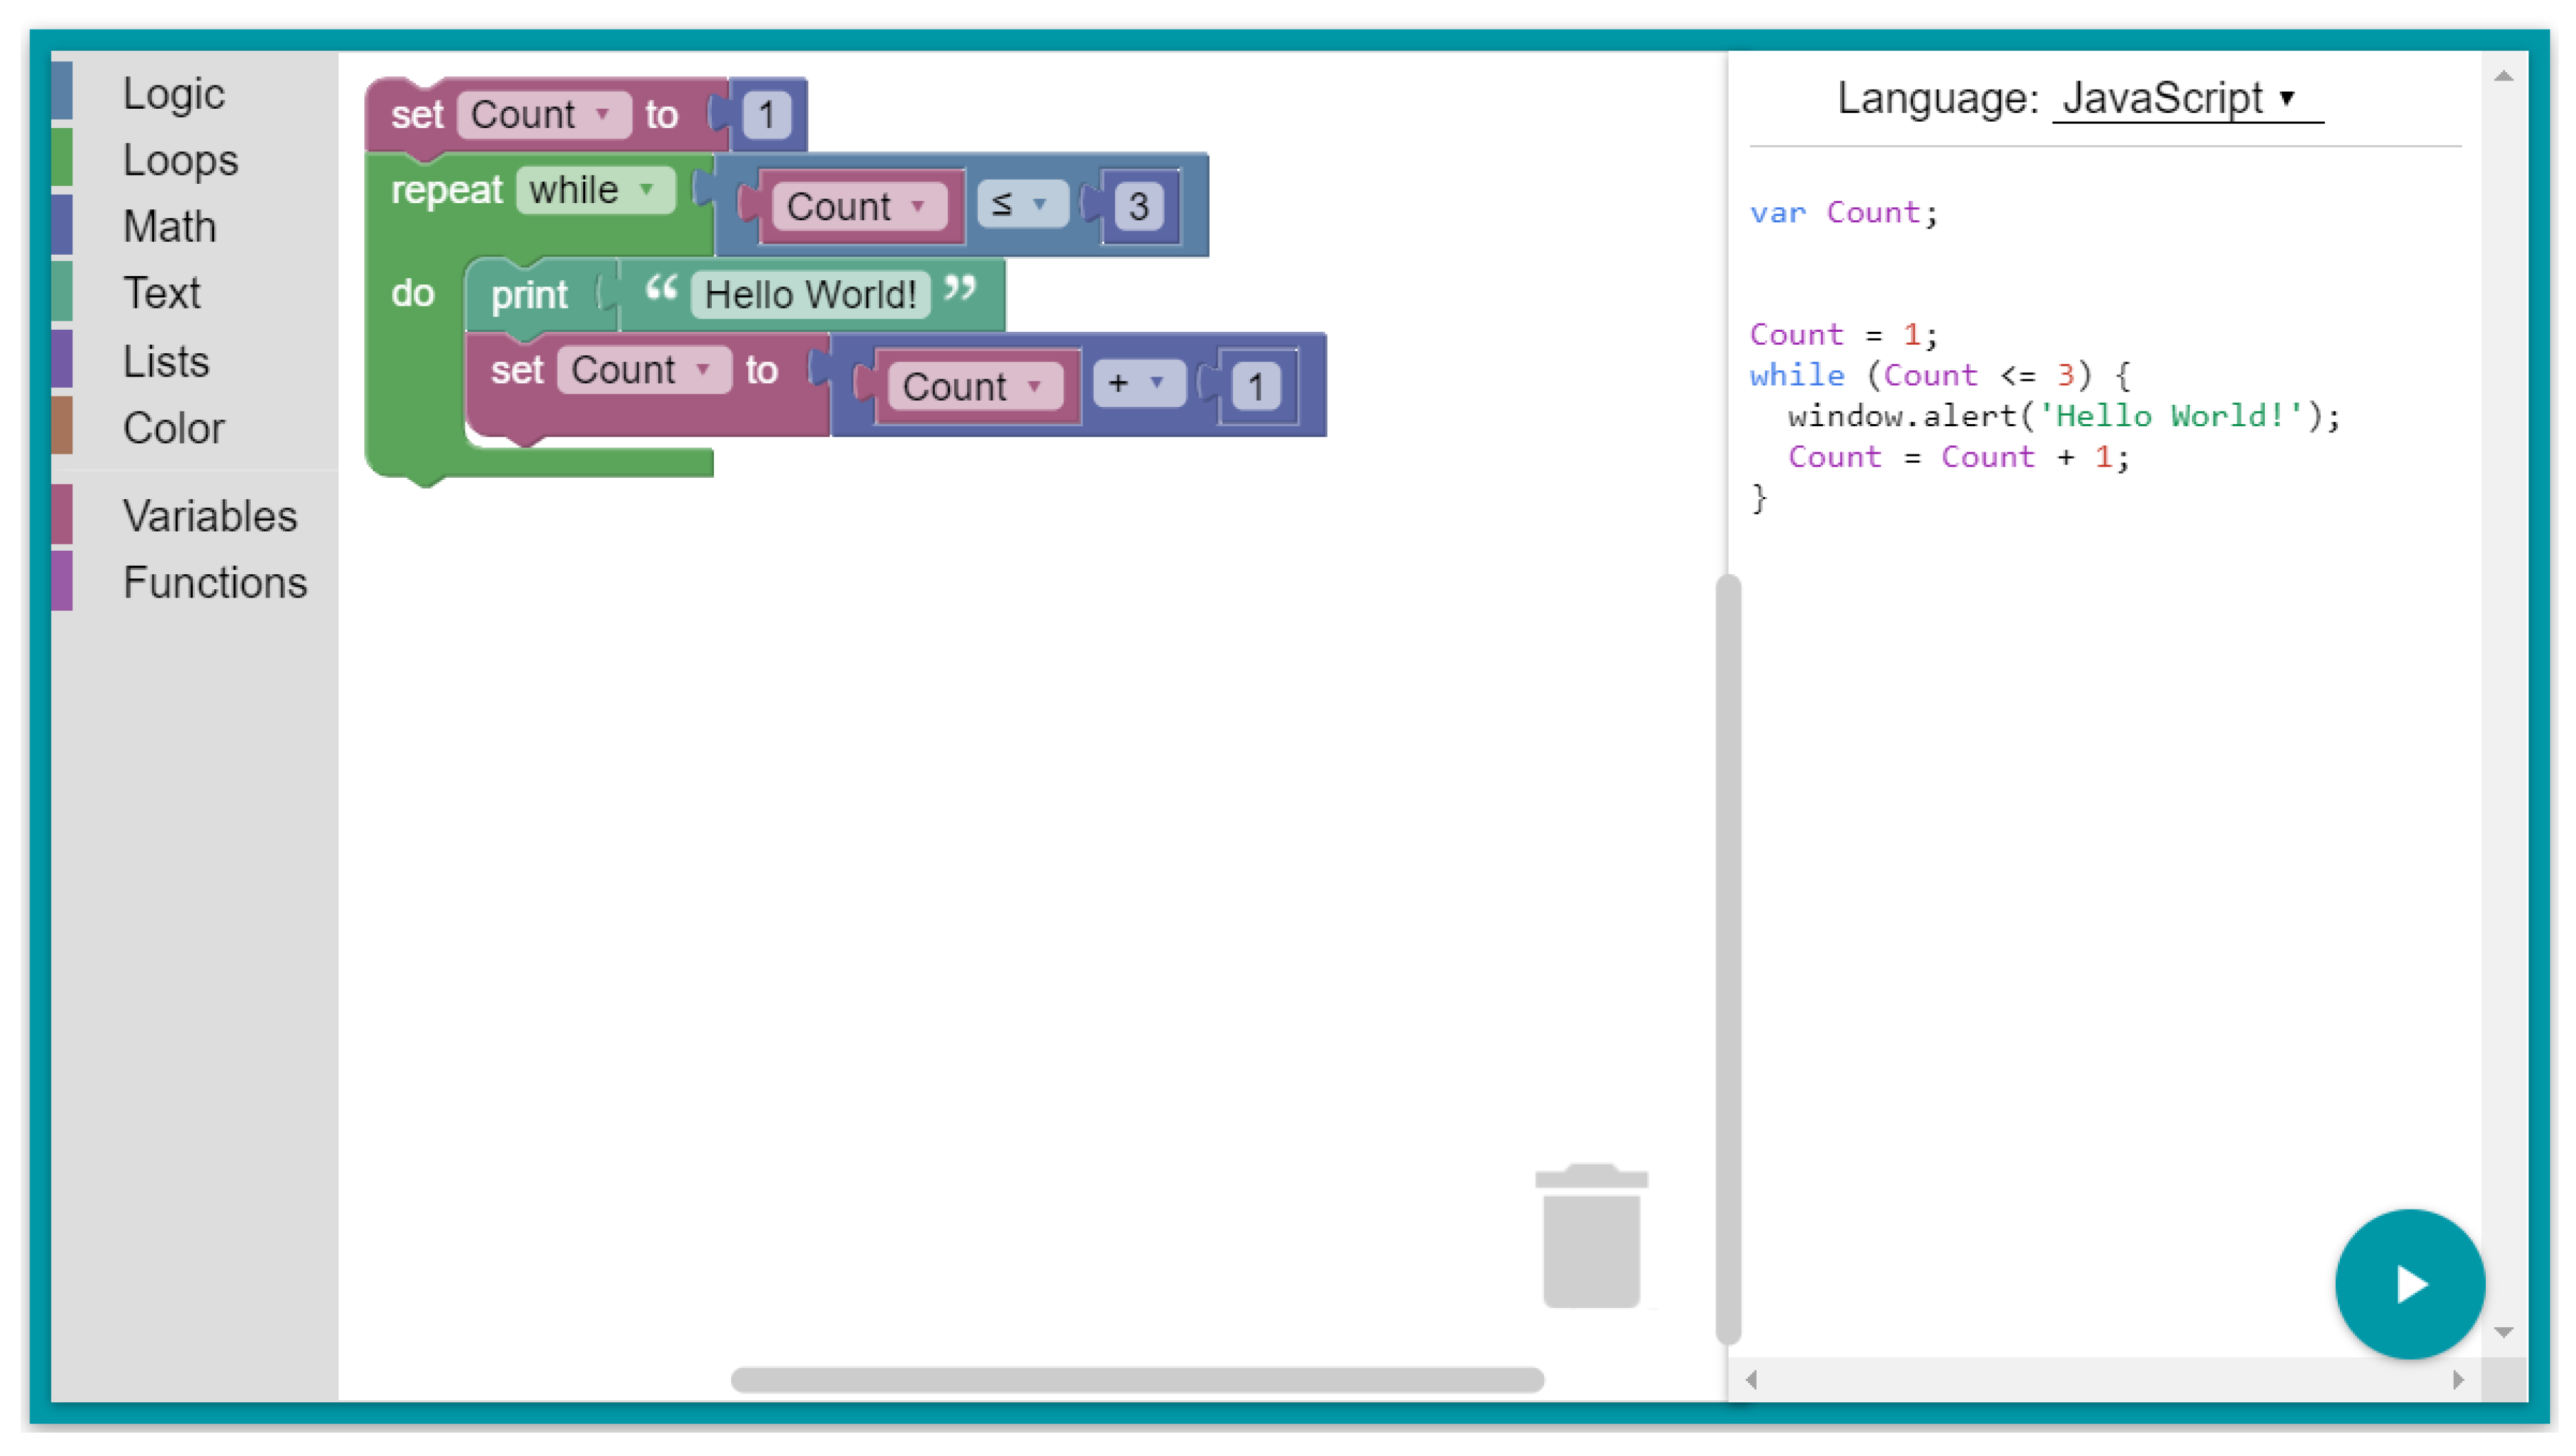Click the Hello World! text field
This screenshot has width=2576, height=1456.
click(811, 295)
